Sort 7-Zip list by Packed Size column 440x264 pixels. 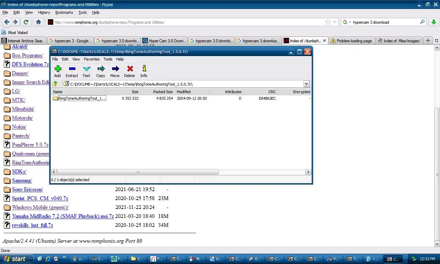[x=157, y=92]
